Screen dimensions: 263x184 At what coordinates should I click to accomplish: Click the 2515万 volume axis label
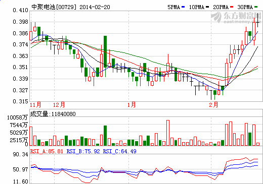click(x=19, y=140)
